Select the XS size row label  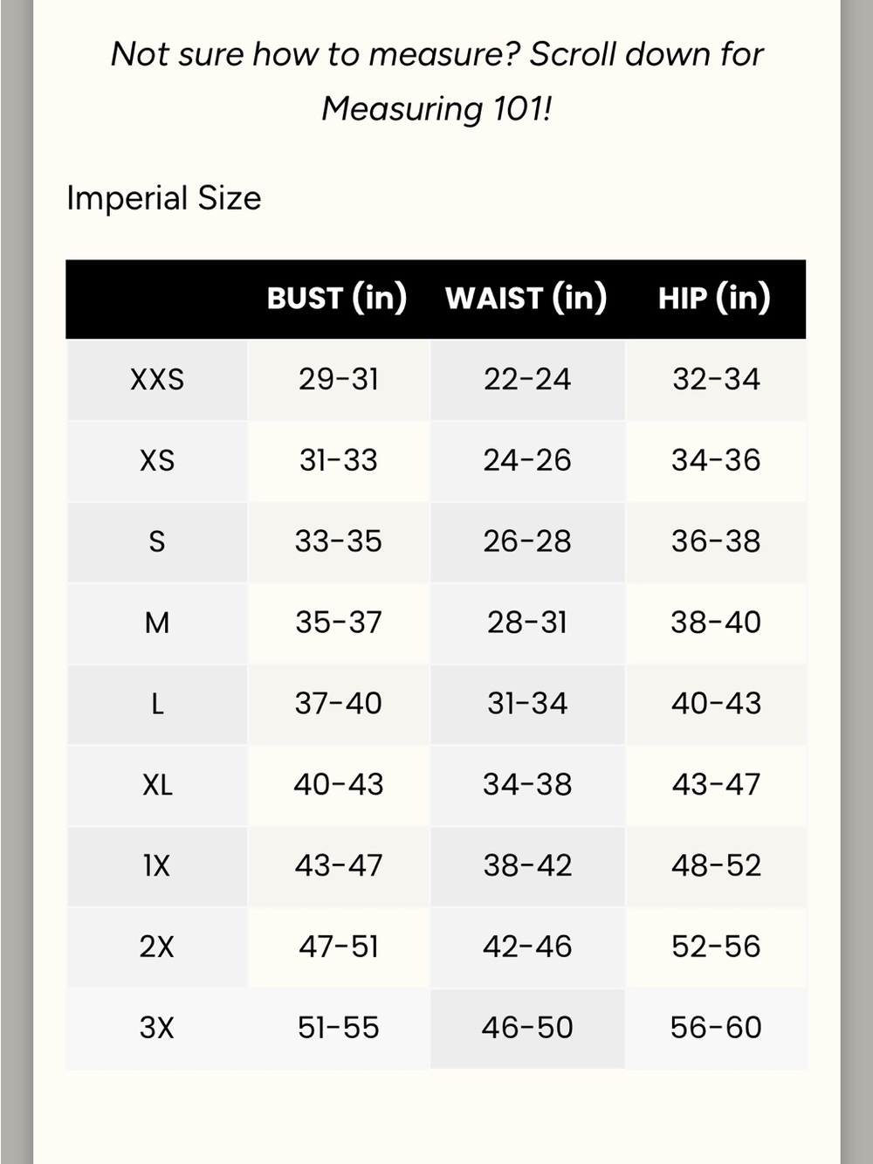157,461
